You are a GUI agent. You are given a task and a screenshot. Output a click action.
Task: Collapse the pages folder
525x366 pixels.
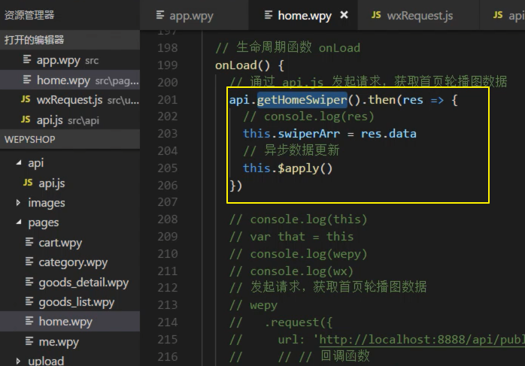[18, 222]
